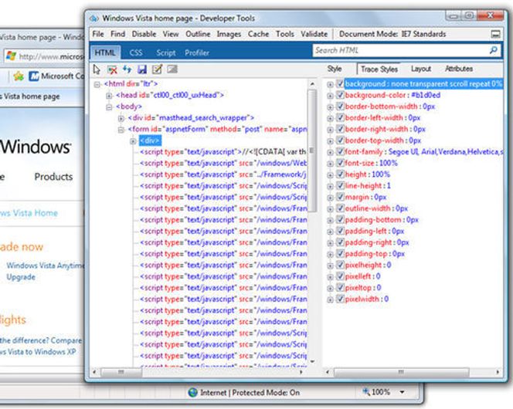Viewport: 513px width, 409px height.
Task: Select the Layout pane tab
Action: [421, 69]
